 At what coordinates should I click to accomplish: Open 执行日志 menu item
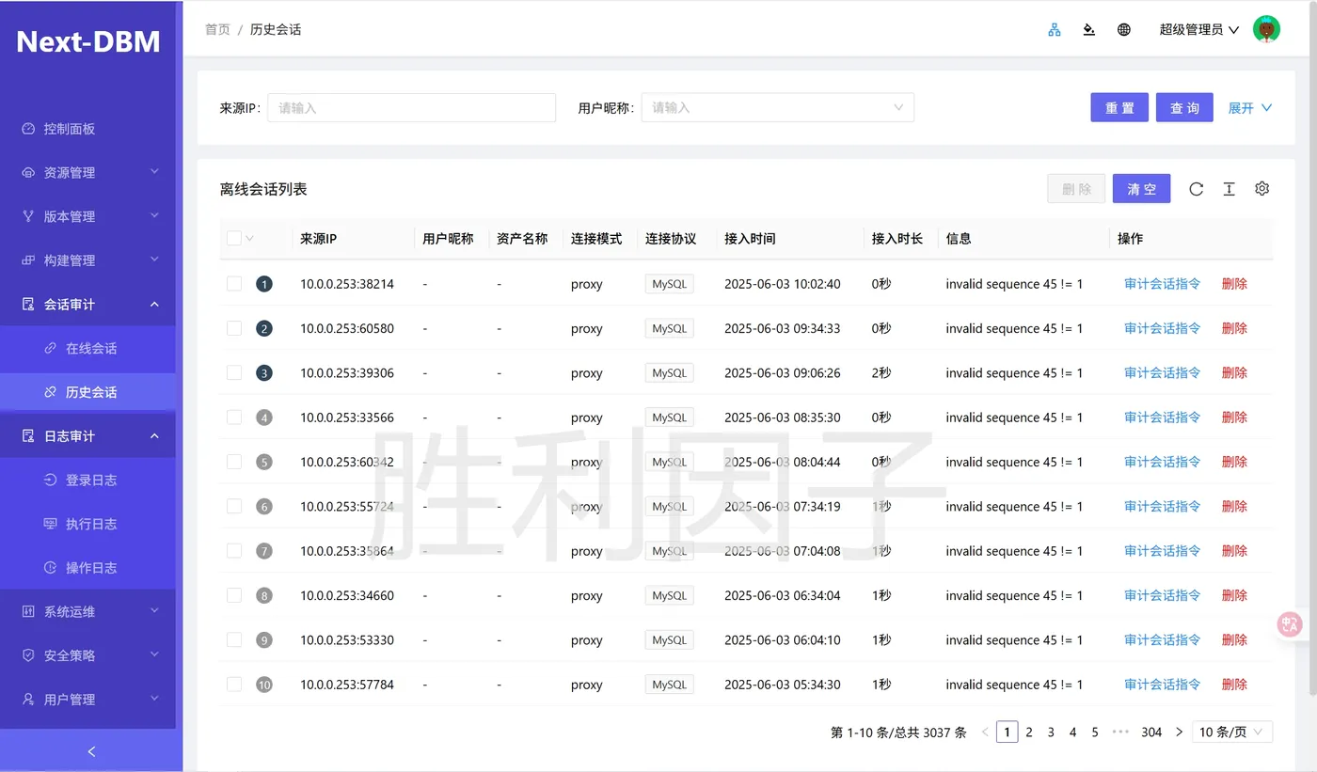(x=87, y=524)
